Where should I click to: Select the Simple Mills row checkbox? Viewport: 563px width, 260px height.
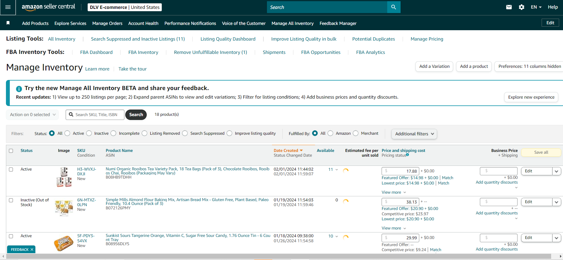tap(11, 200)
